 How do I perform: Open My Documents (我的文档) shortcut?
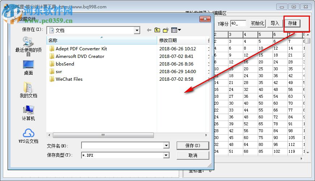28,90
